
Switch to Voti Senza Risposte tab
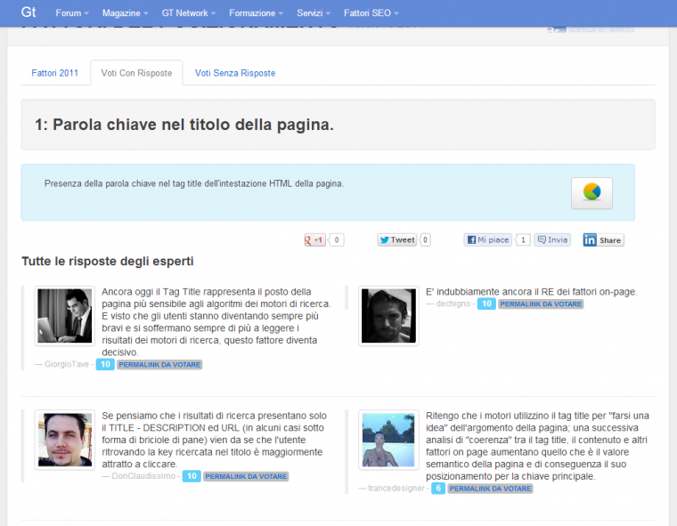tap(235, 73)
